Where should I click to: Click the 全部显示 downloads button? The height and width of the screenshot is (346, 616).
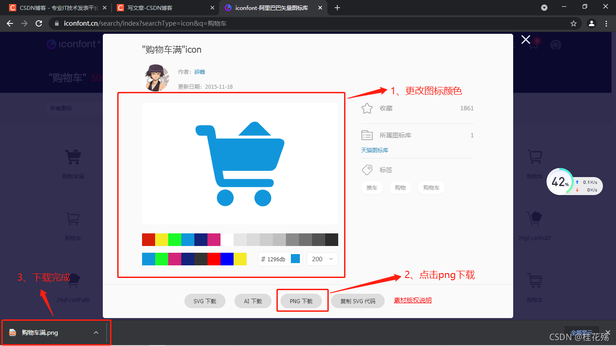point(582,332)
